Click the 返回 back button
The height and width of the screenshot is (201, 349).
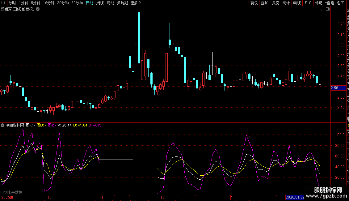(340, 3)
